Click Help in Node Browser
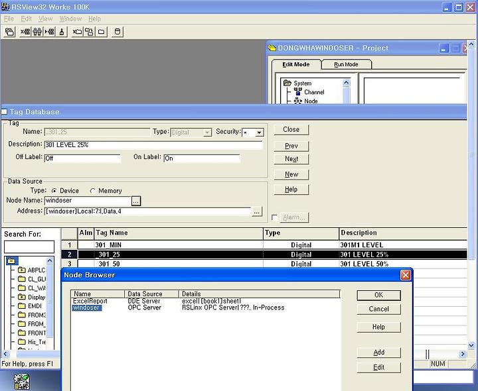Image resolution: width=478 pixels, height=391 pixels. coord(378,327)
